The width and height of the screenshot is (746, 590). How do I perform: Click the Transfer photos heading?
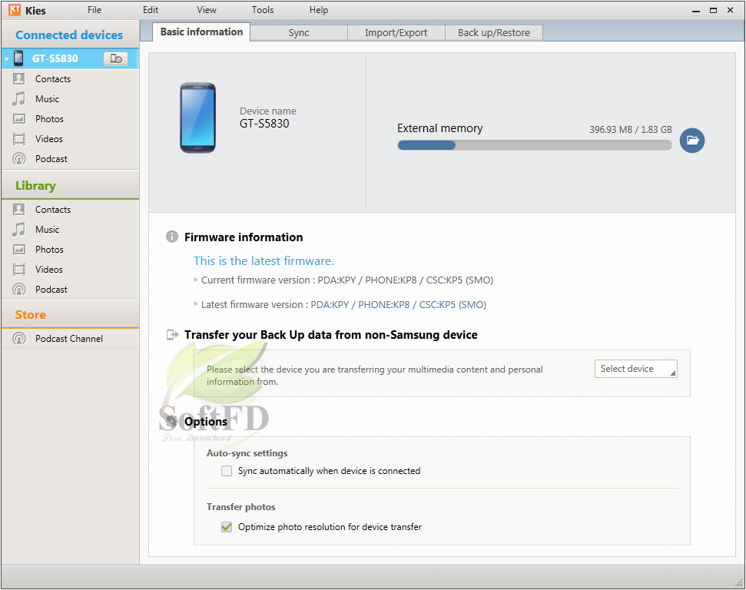240,507
